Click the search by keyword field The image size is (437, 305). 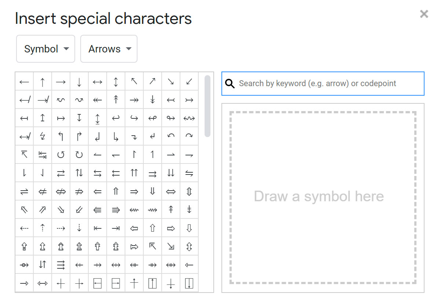(323, 84)
